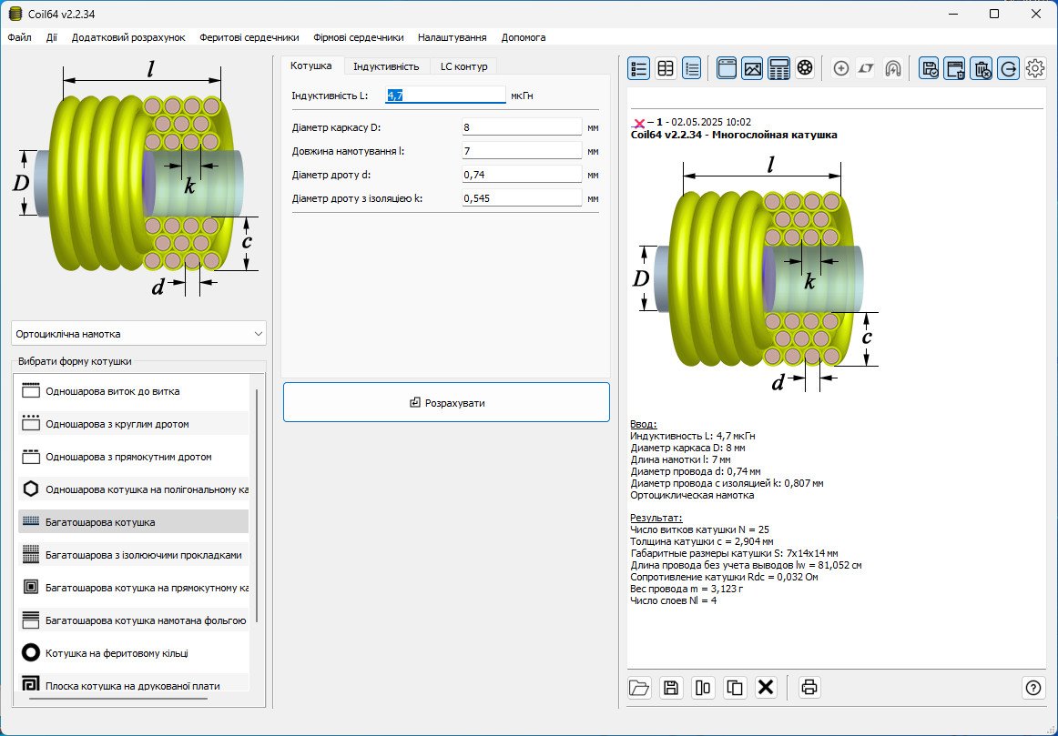Screen dimensions: 1058x736
Task: Click the printer icon below the results
Action: pos(809,688)
